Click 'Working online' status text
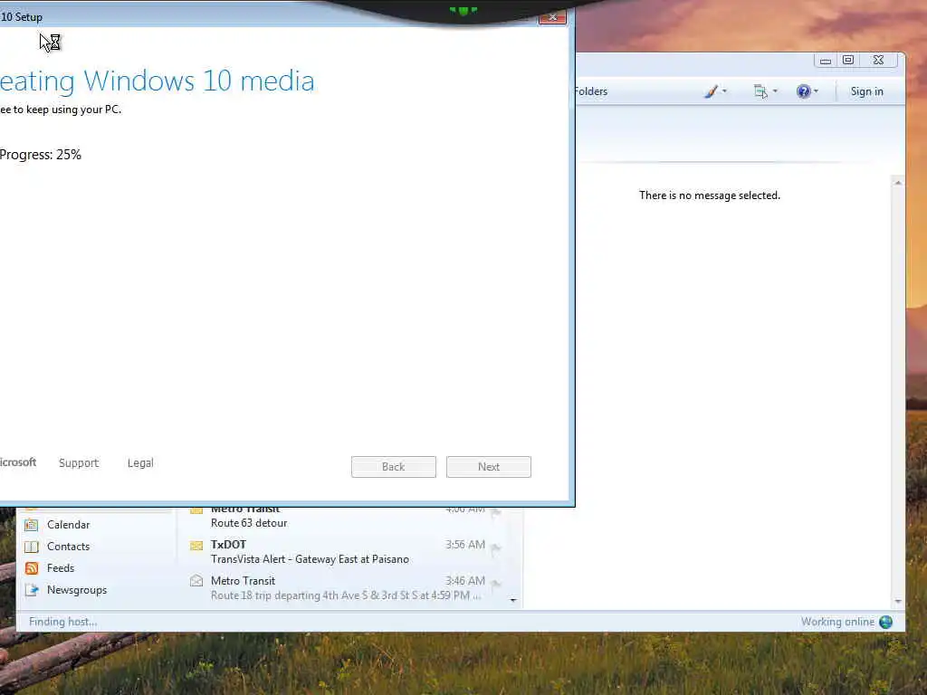The width and height of the screenshot is (927, 695). coord(837,622)
